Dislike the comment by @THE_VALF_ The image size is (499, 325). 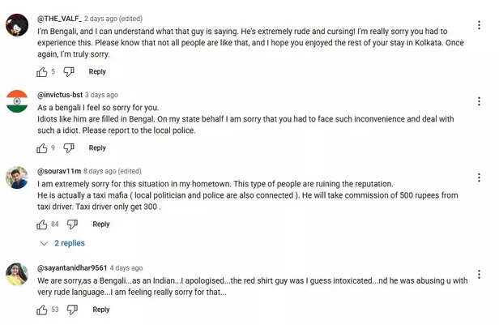click(x=69, y=72)
